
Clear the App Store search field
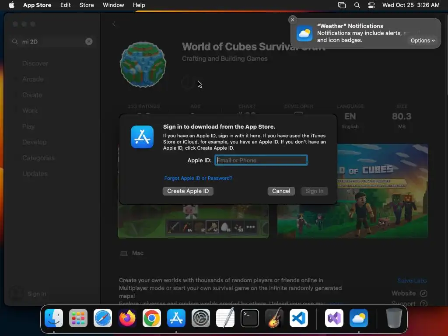tap(89, 42)
